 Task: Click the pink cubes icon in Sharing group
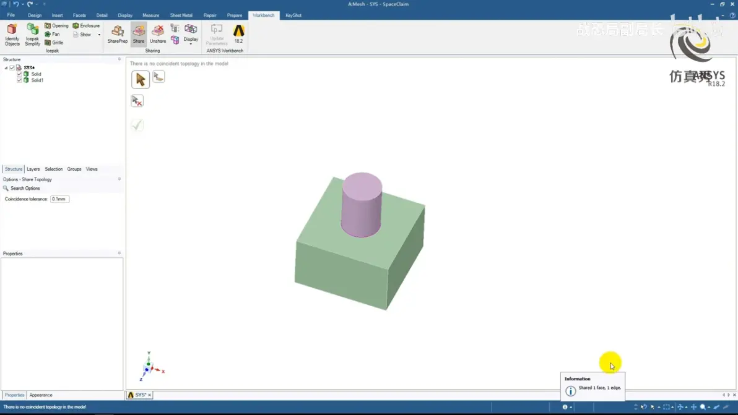pos(175,40)
